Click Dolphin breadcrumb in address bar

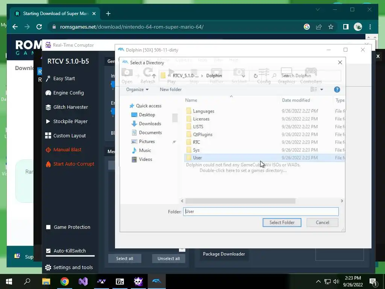click(214, 76)
